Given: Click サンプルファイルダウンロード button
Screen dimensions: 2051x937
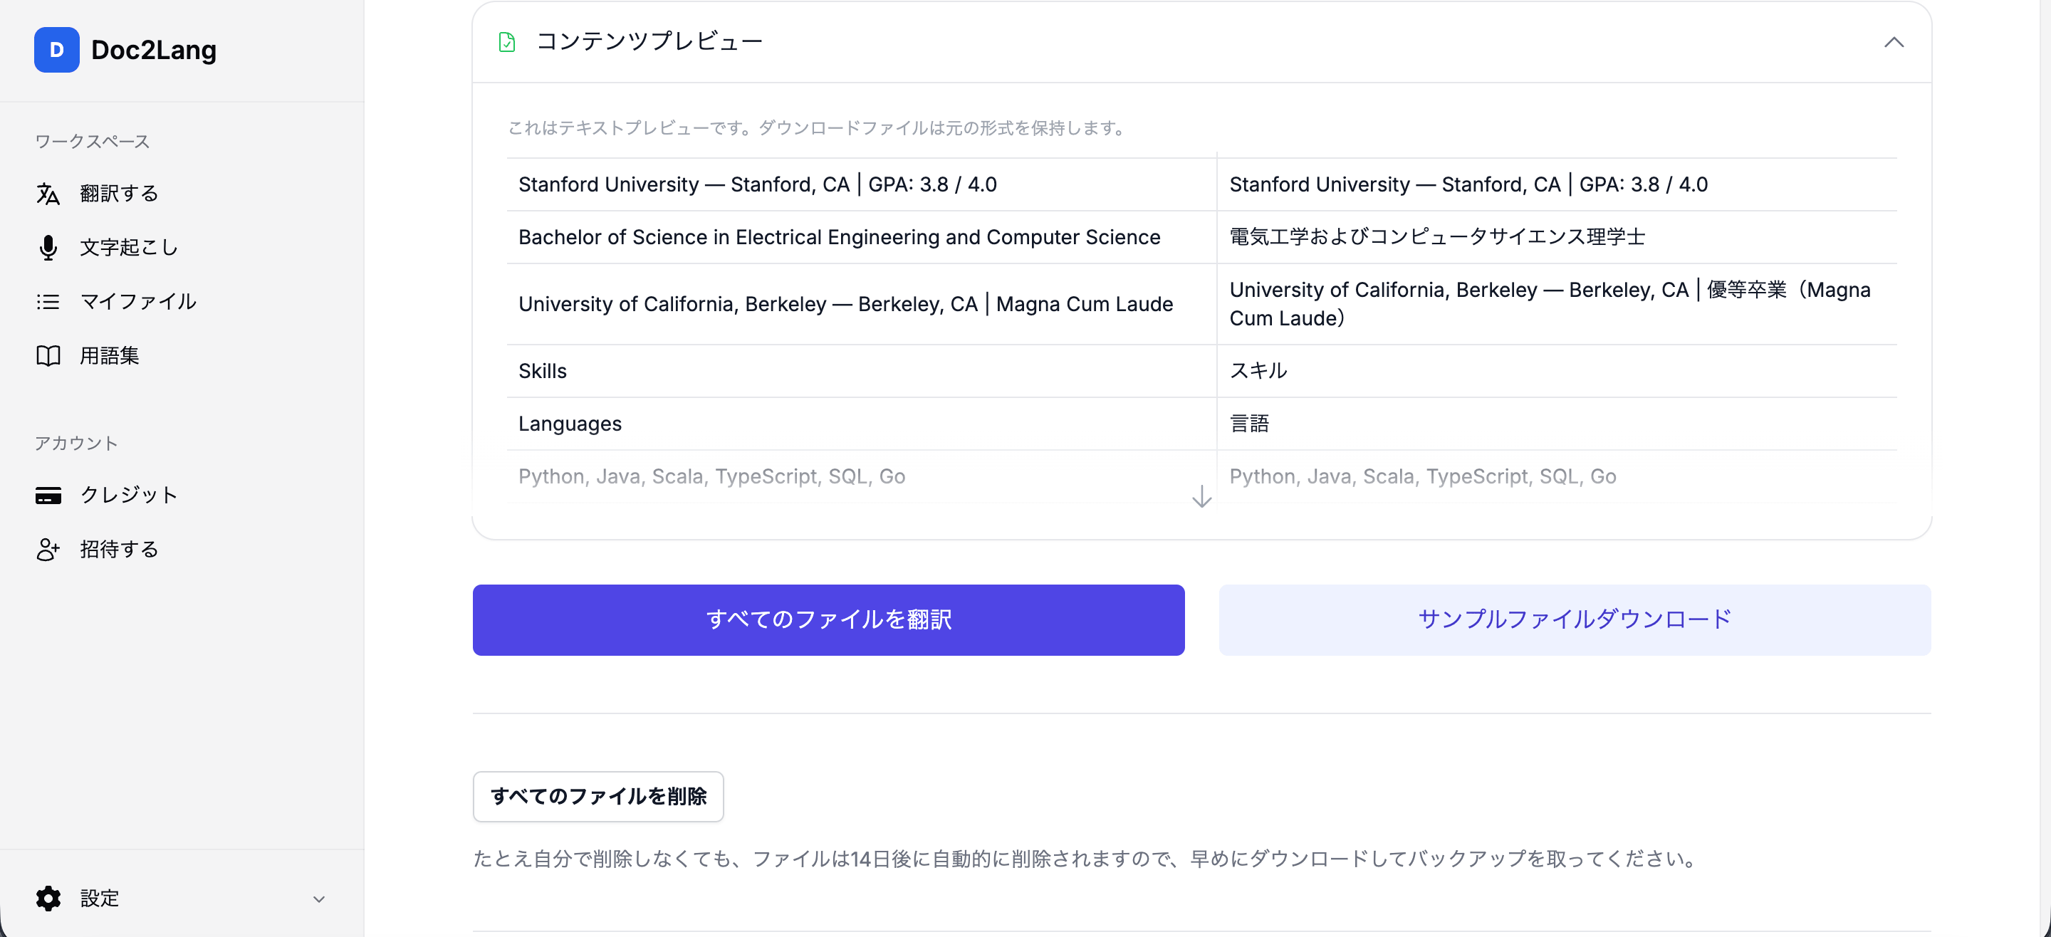Looking at the screenshot, I should [1574, 620].
